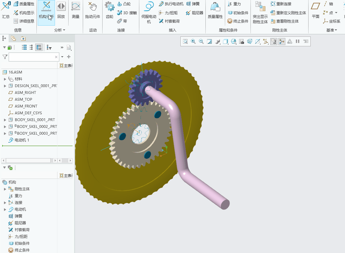Screen dimensions: 345x253
Task: Open saved orientations dropdown
Action: pyautogui.click(x=234, y=41)
